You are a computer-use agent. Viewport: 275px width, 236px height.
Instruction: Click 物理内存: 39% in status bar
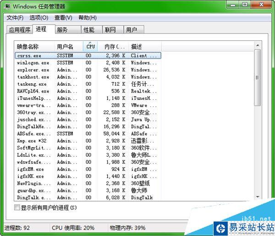[127, 228]
